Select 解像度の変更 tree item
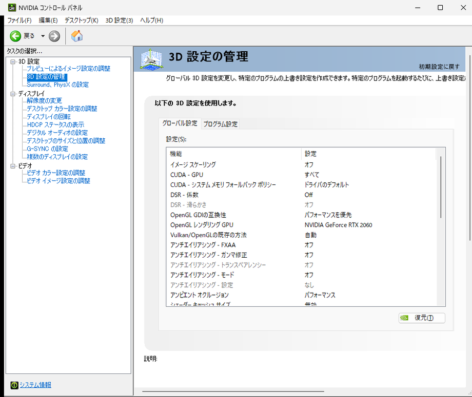The width and height of the screenshot is (472, 397). point(44,101)
